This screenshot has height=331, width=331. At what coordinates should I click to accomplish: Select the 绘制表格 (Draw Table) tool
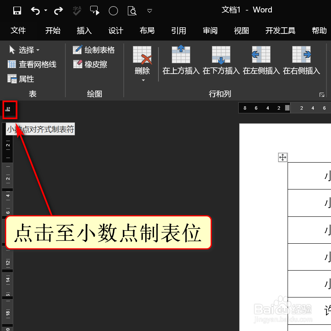(x=93, y=50)
